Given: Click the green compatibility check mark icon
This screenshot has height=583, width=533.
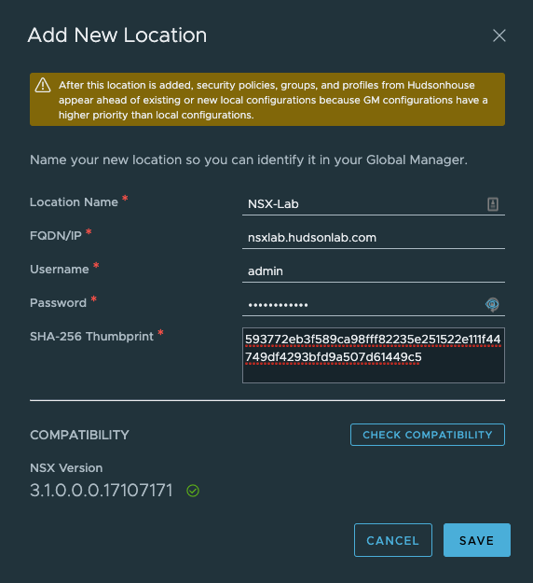Looking at the screenshot, I should (x=193, y=491).
